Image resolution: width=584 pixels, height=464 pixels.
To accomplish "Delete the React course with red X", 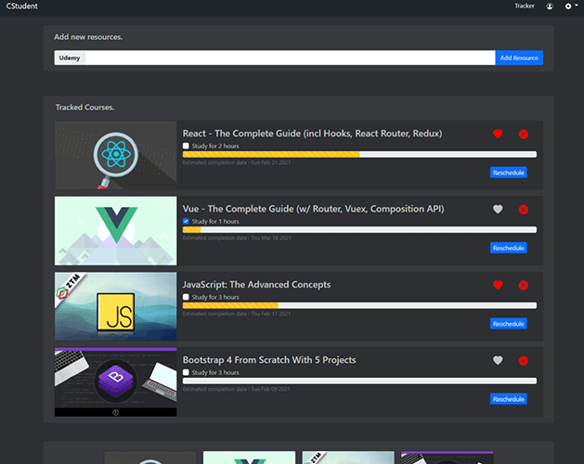I will [x=524, y=134].
